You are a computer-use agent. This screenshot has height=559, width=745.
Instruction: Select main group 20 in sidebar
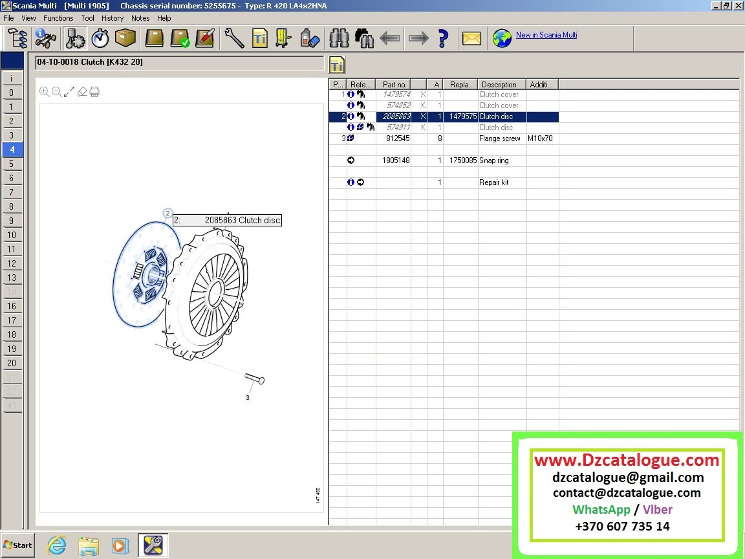click(x=12, y=363)
